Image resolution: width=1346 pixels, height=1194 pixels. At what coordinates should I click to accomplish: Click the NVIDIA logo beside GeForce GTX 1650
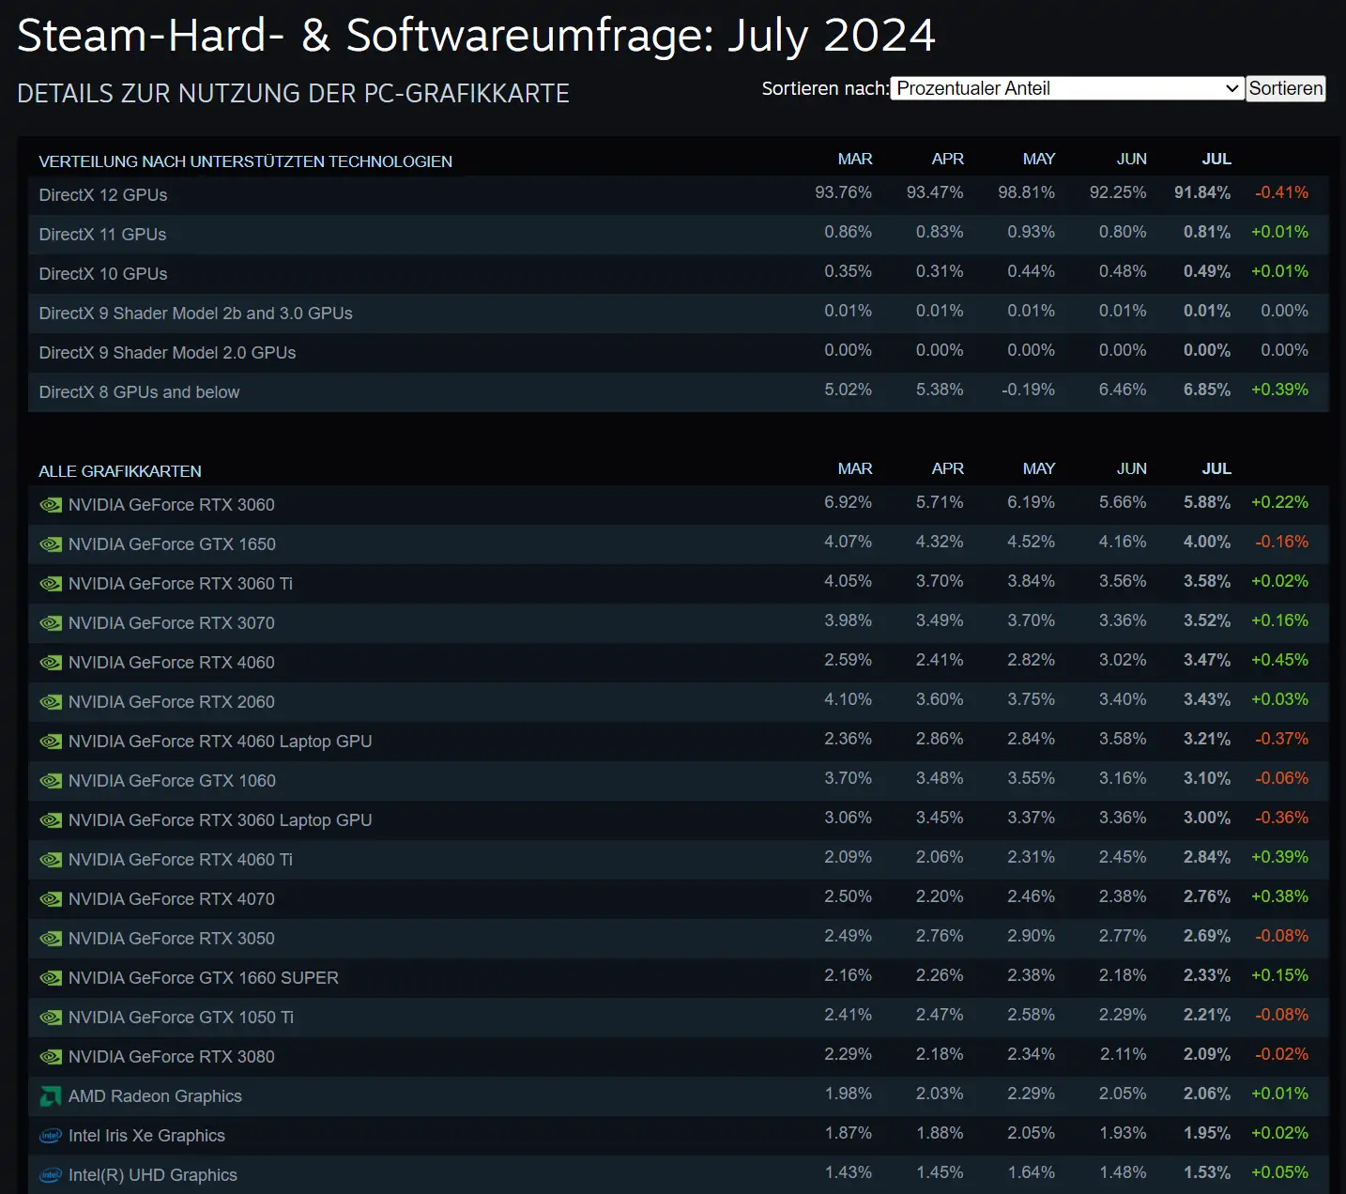click(x=51, y=544)
